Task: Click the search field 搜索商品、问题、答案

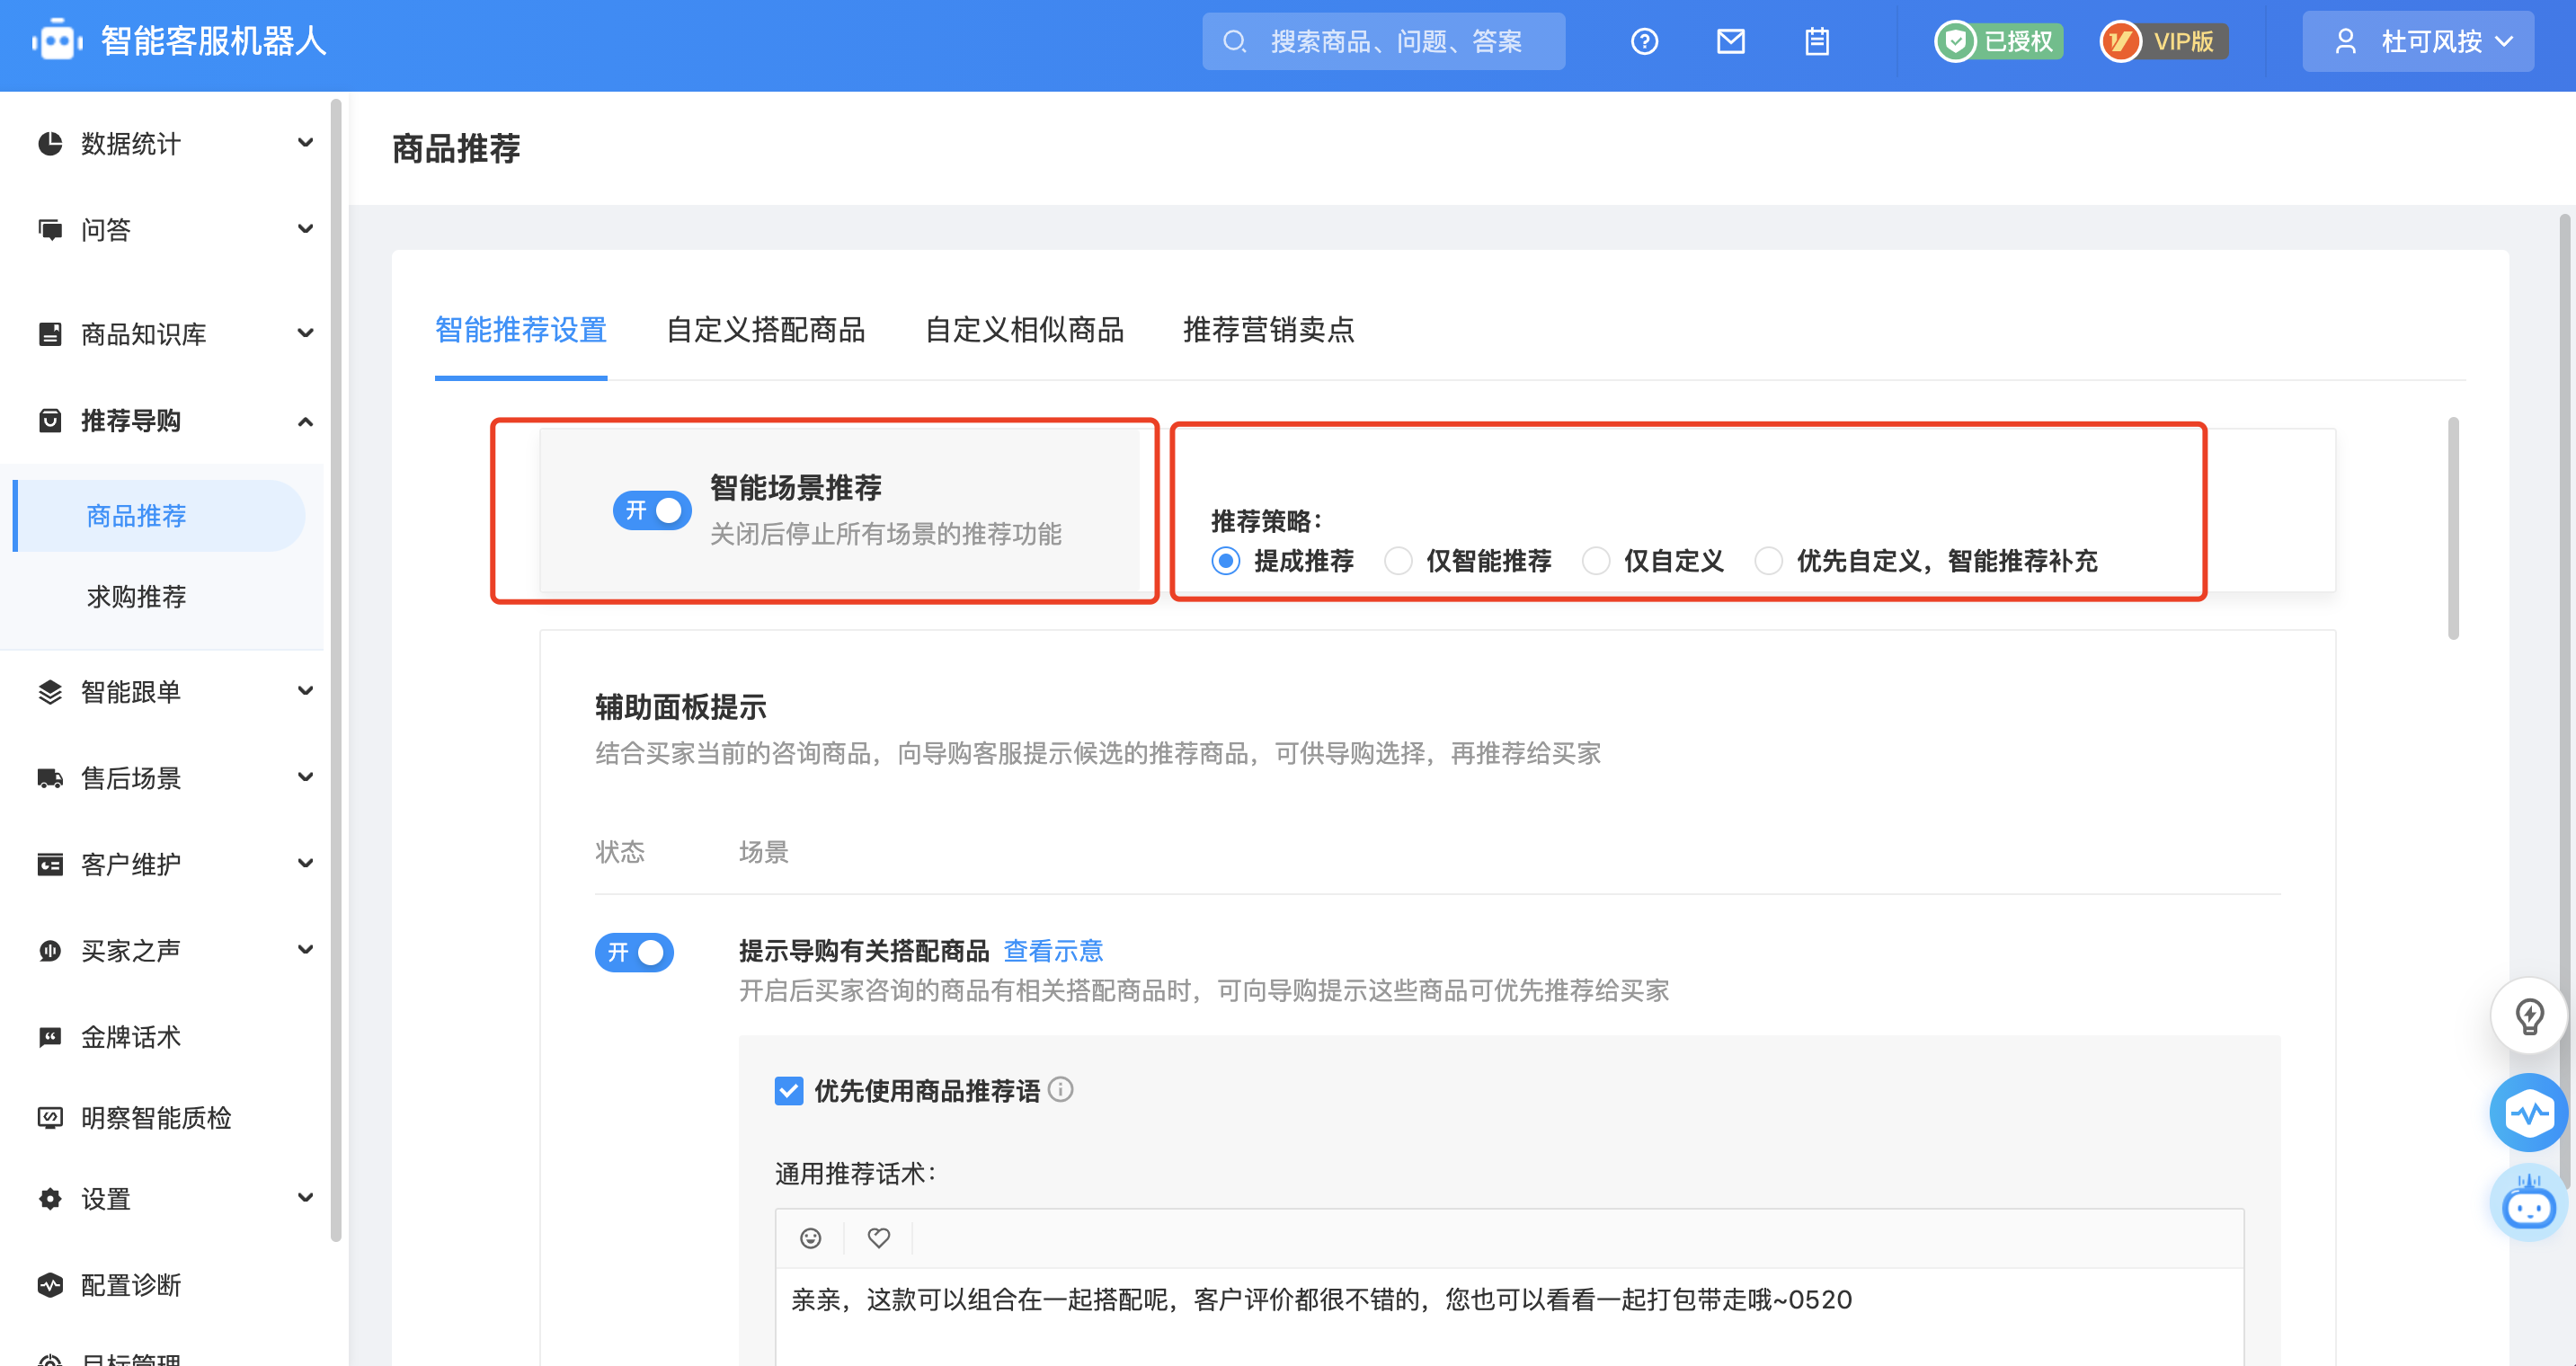Action: 1384,41
